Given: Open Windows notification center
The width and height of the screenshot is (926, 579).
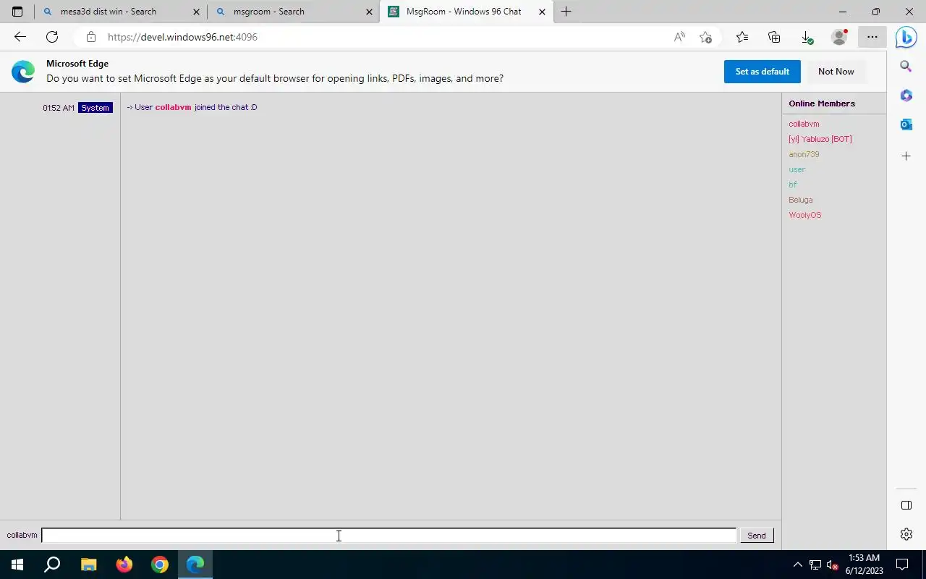Looking at the screenshot, I should [x=902, y=565].
